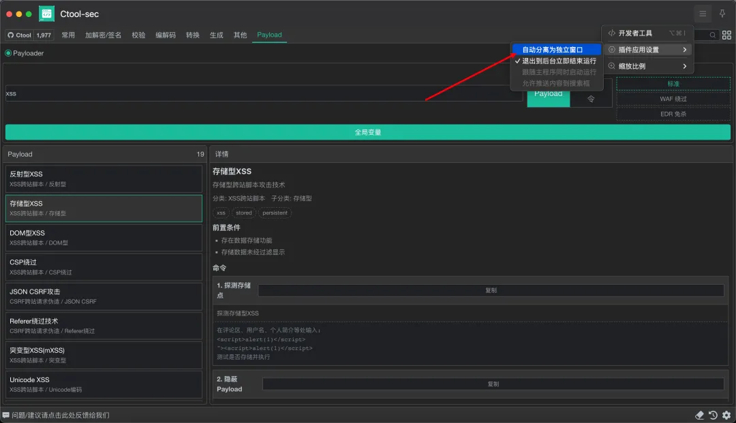736x423 pixels.
Task: Click 问题/建议请点击此处反馈给我们 feedback link
Action: [x=61, y=415]
